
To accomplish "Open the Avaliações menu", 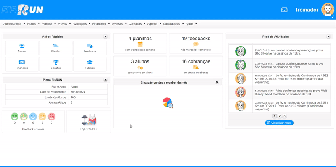I will (81, 24).
